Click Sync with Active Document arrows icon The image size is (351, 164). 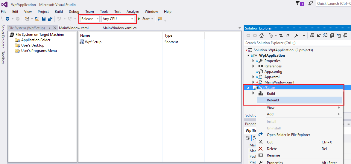tap(281, 35)
